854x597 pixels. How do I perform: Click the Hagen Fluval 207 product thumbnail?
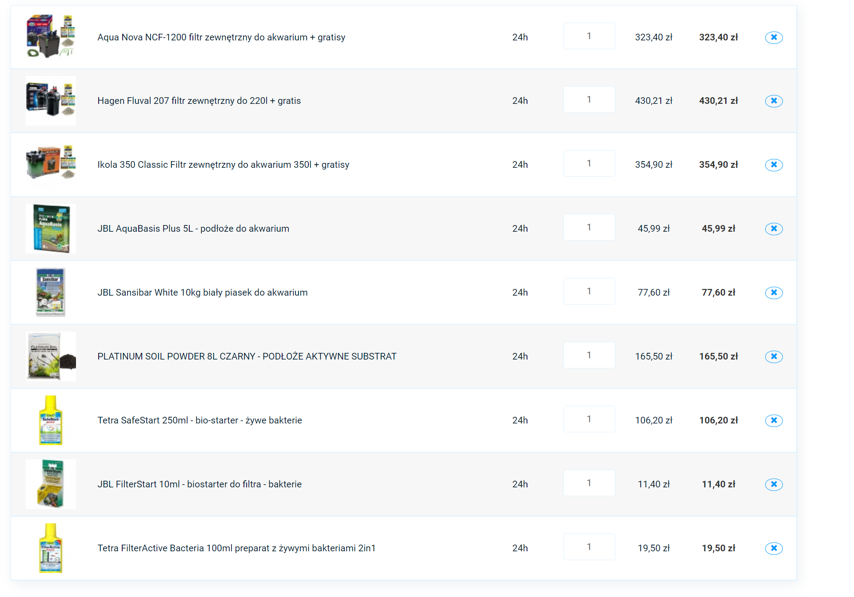tap(51, 101)
